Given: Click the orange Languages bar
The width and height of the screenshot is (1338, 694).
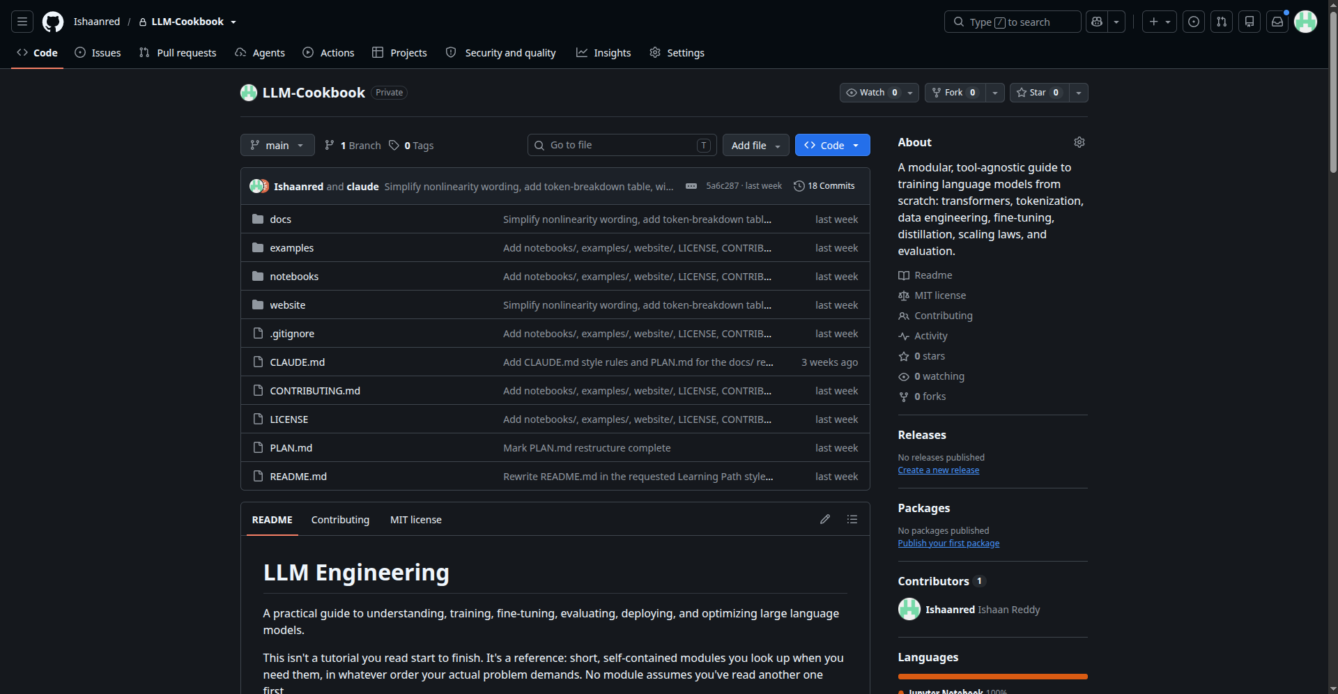Looking at the screenshot, I should (992, 677).
